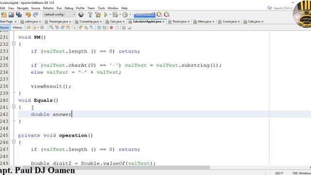The height and width of the screenshot is (175, 311).
Task: Toggle INS insert mode in status bar
Action: point(295,173)
